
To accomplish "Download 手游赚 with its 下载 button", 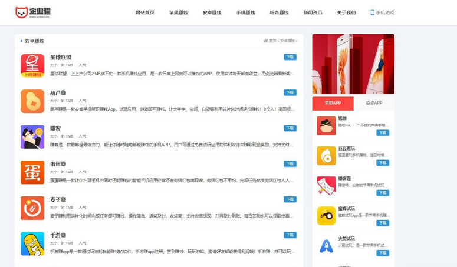I will (290, 235).
